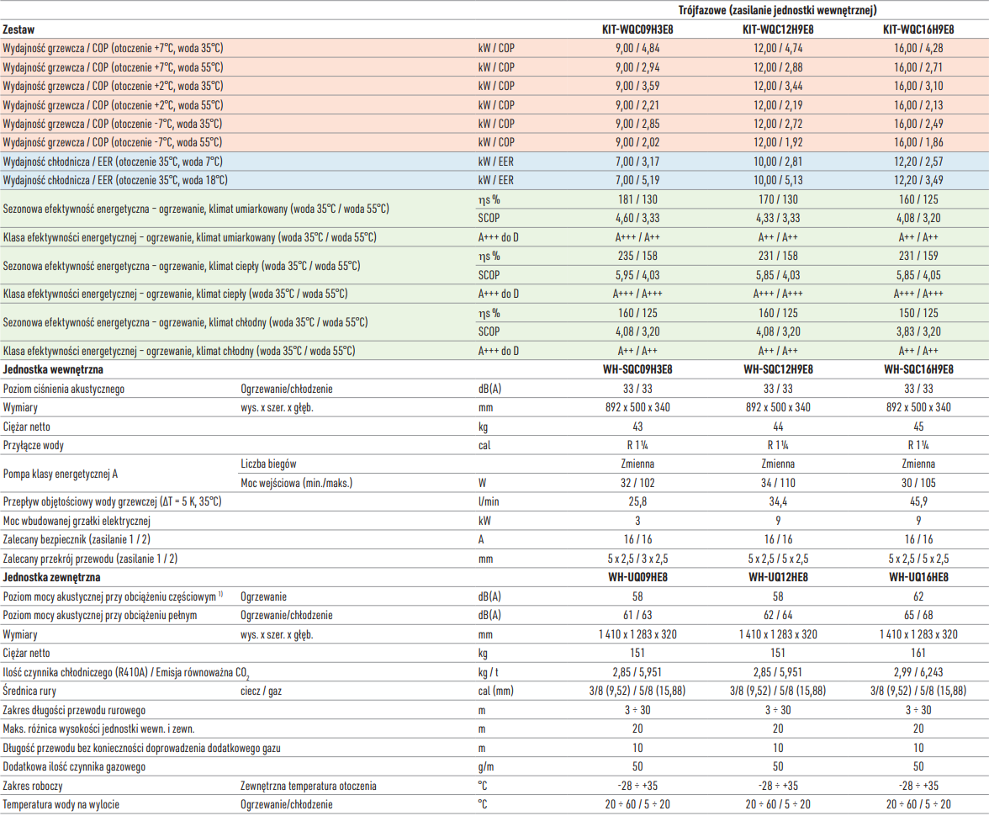Select the pump power value 32 / 102
This screenshot has width=989, height=816.
637,483
